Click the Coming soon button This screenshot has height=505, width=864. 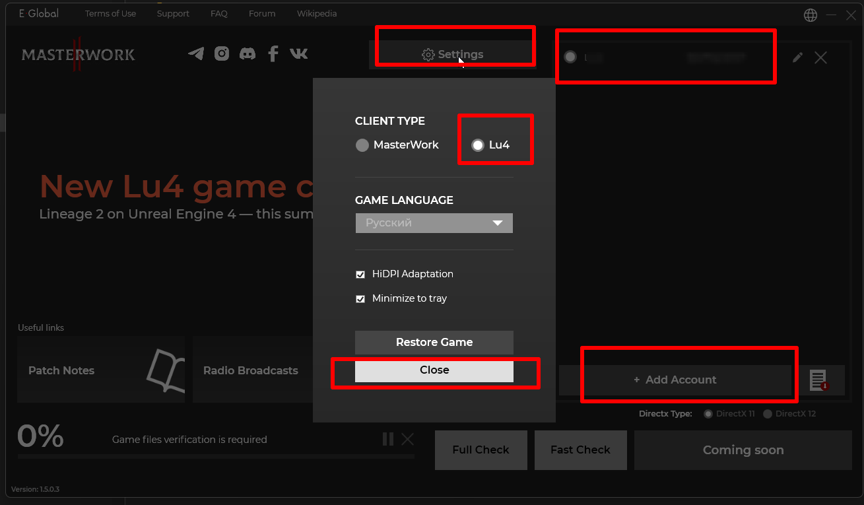coord(743,450)
